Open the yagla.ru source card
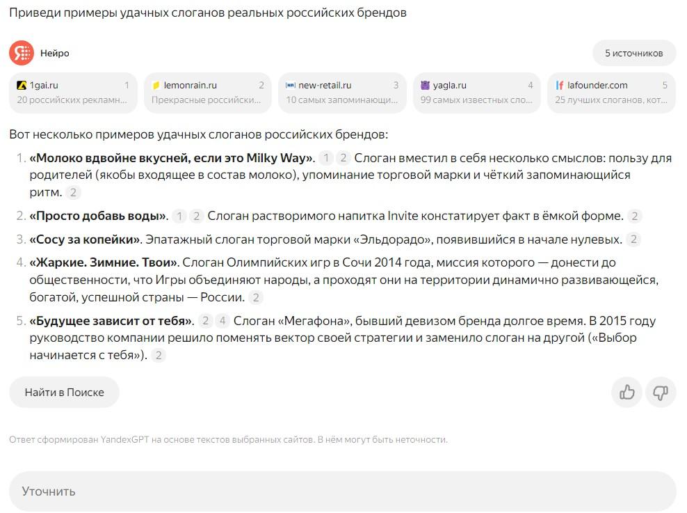Image resolution: width=687 pixels, height=513 pixels. point(477,93)
